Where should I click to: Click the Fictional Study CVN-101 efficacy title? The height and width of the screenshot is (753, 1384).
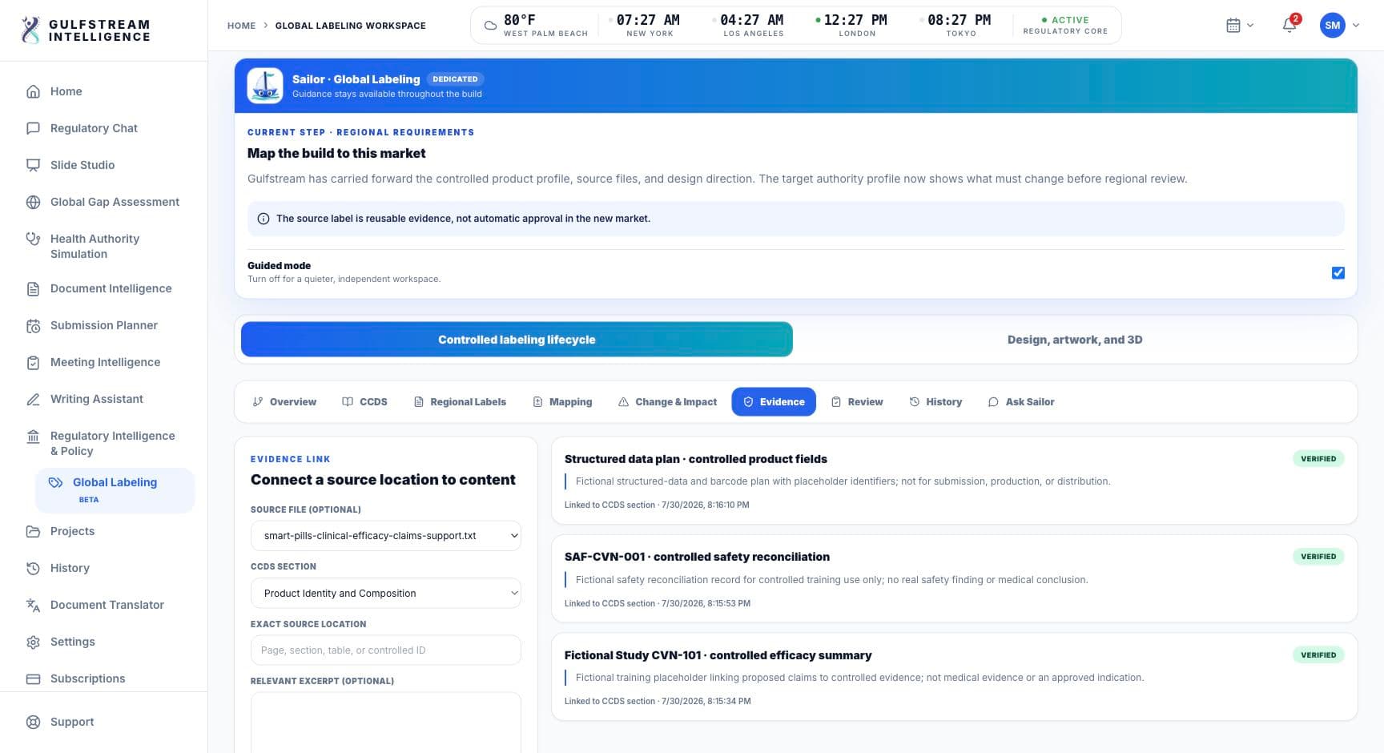[718, 655]
